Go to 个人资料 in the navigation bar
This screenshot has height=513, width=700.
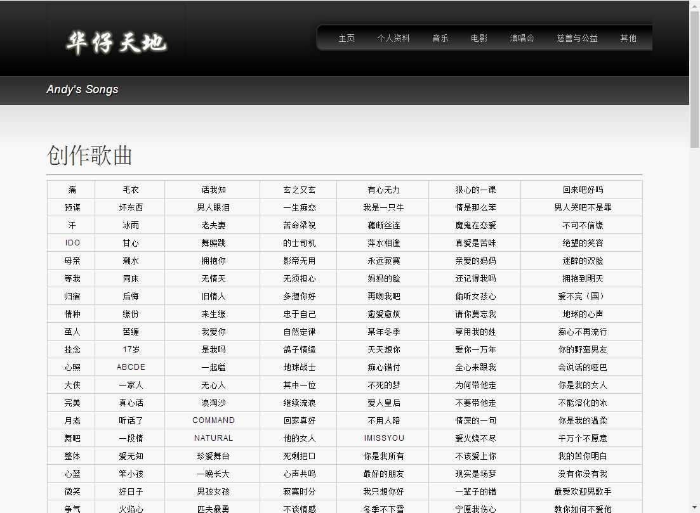point(393,38)
